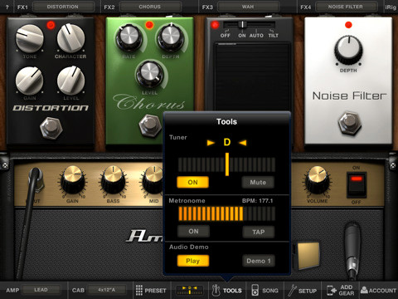The height and width of the screenshot is (299, 398).
Task: Toggle the Distortion pedal footswitch
Action: pyautogui.click(x=51, y=128)
